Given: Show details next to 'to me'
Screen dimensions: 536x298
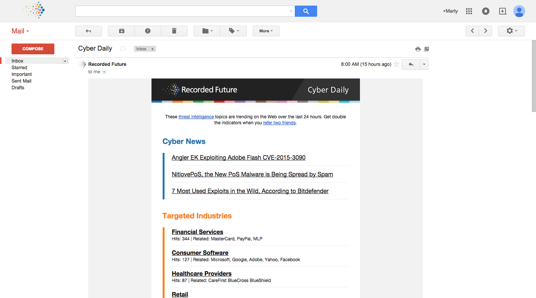Looking at the screenshot, I should click(x=104, y=72).
